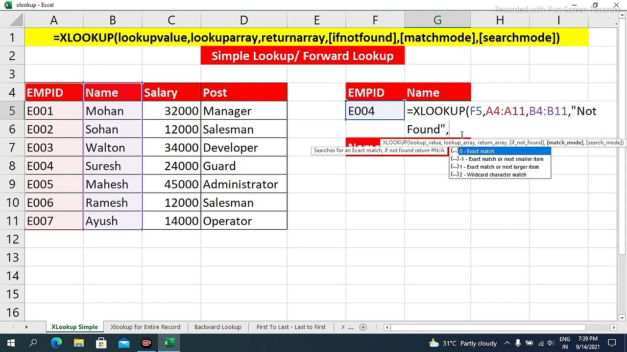Switch to XLookup Simple sheet tab
627x352 pixels.
tap(74, 327)
